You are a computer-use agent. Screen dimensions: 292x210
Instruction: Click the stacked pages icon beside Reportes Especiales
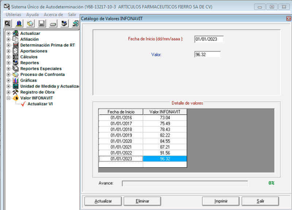click(x=16, y=69)
